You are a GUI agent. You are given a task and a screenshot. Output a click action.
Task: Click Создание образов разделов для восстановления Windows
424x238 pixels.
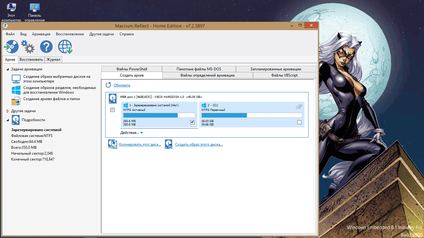(60, 90)
